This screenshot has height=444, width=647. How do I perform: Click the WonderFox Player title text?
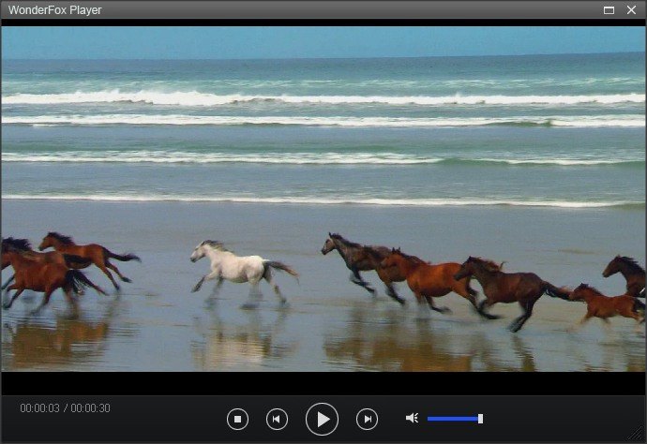tap(55, 10)
